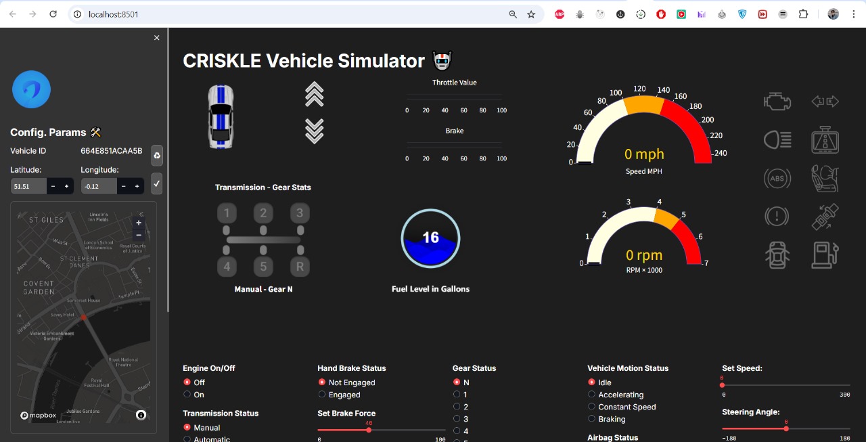Choose Accelerating under Vehicle Motion Status

click(592, 395)
